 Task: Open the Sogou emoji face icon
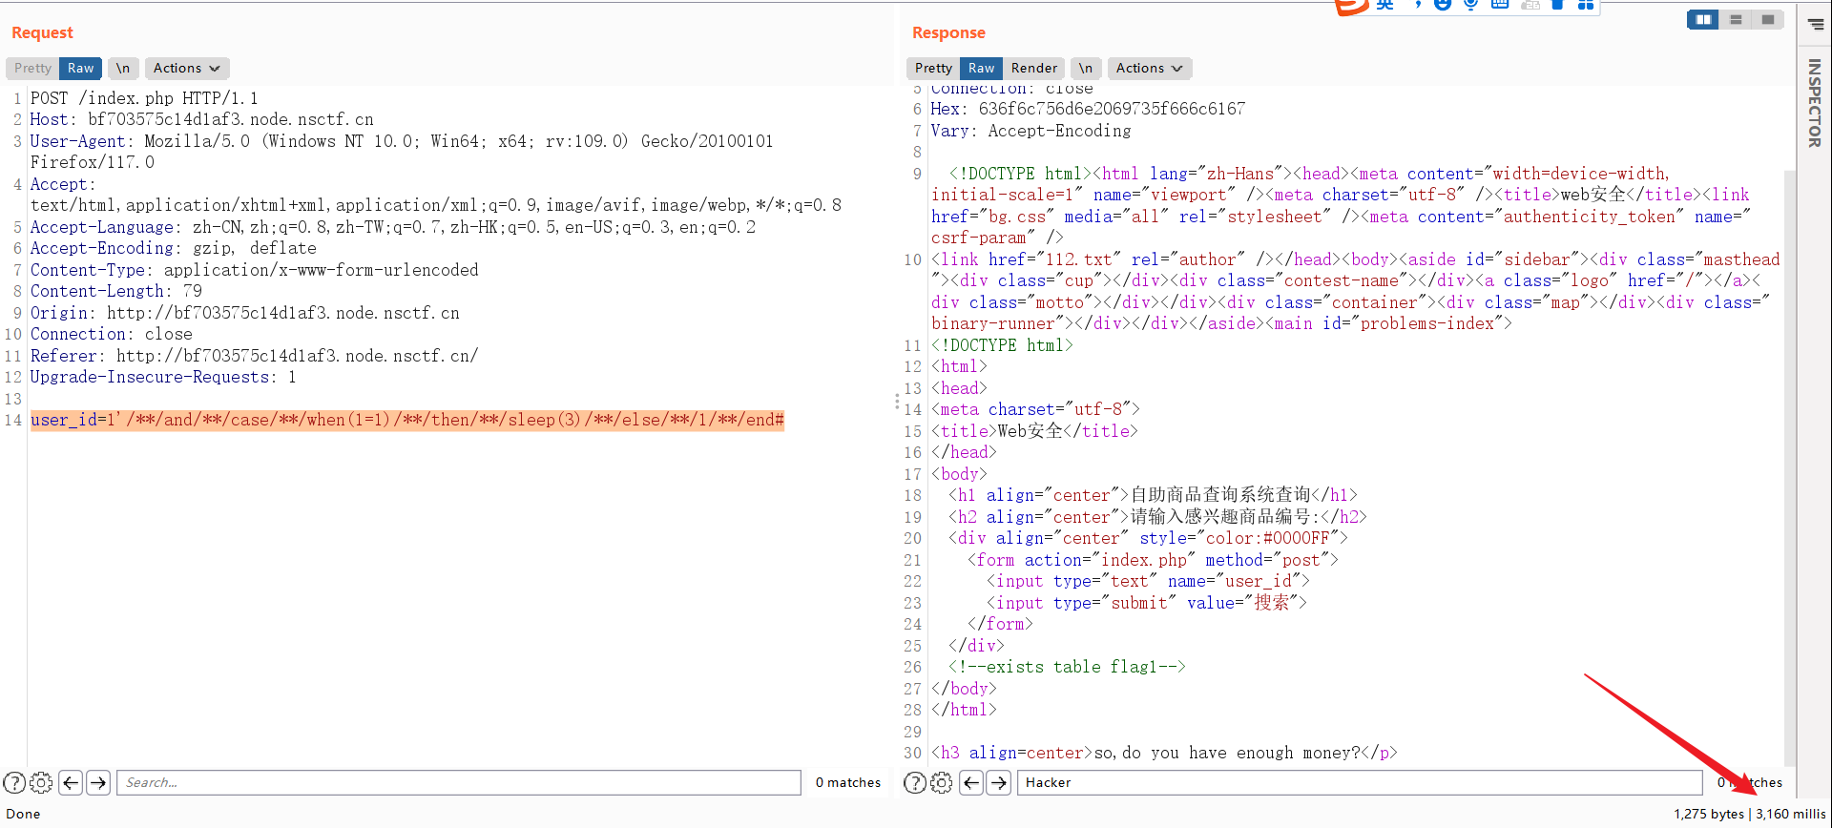point(1443,5)
